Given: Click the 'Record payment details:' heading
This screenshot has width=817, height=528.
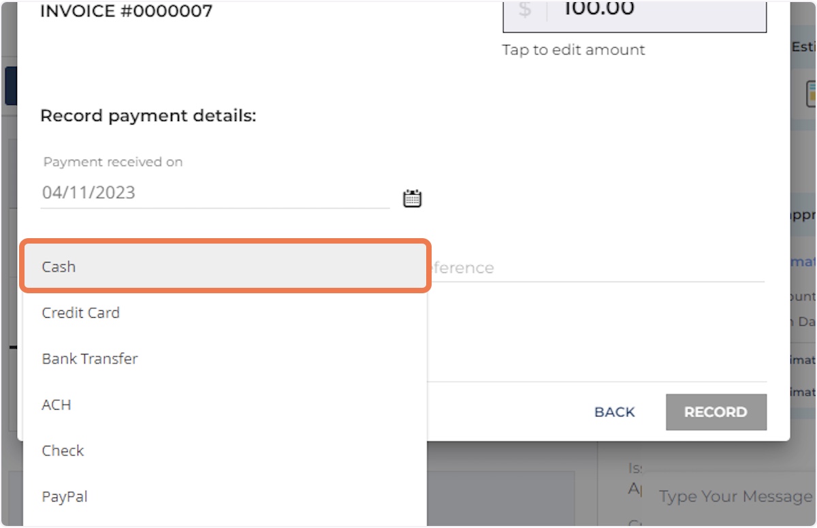Looking at the screenshot, I should pyautogui.click(x=148, y=116).
